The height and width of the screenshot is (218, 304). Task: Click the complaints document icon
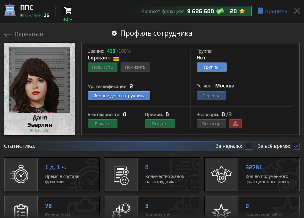click(121, 174)
